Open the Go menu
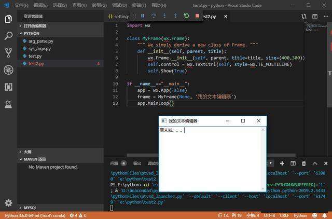Image resolution: width=332 pixels, height=219 pixels. pos(99,5)
